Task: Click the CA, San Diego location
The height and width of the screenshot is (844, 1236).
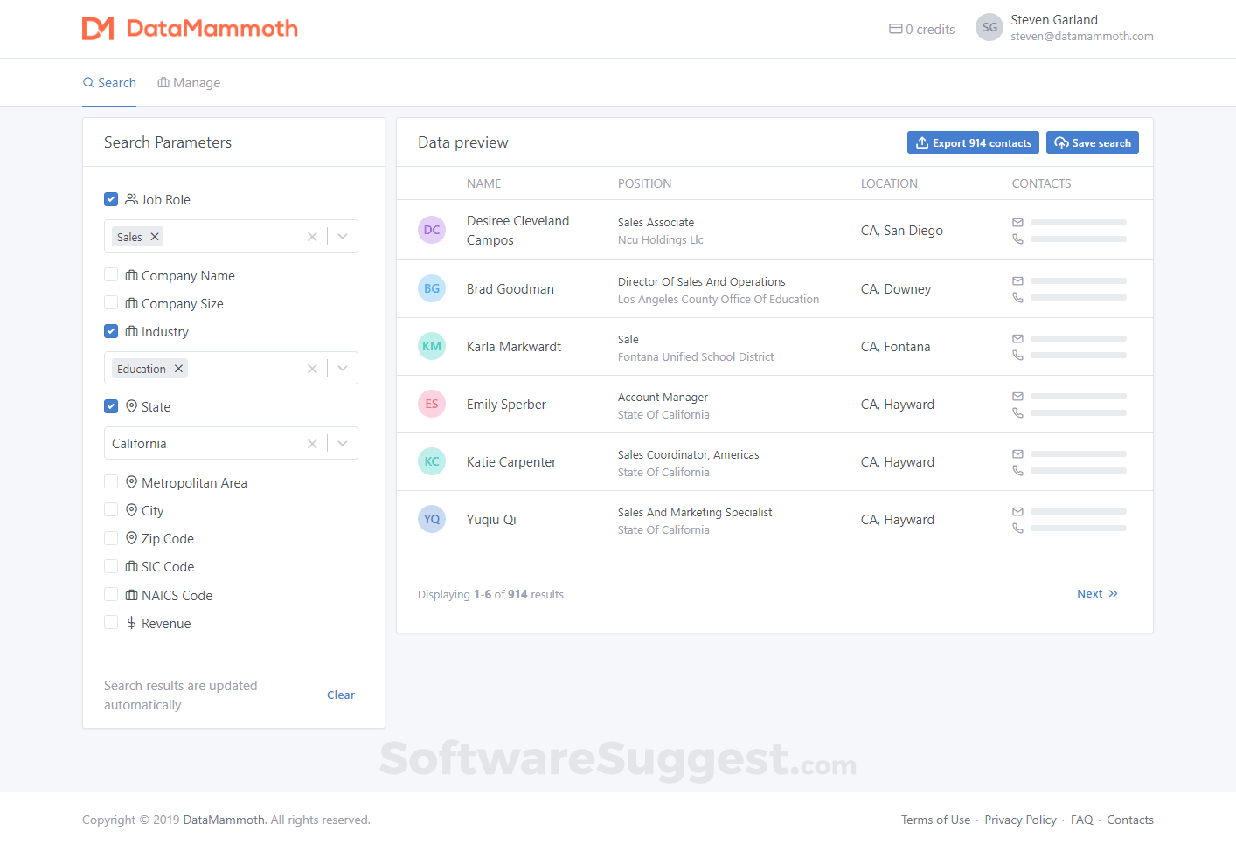Action: [x=902, y=231]
